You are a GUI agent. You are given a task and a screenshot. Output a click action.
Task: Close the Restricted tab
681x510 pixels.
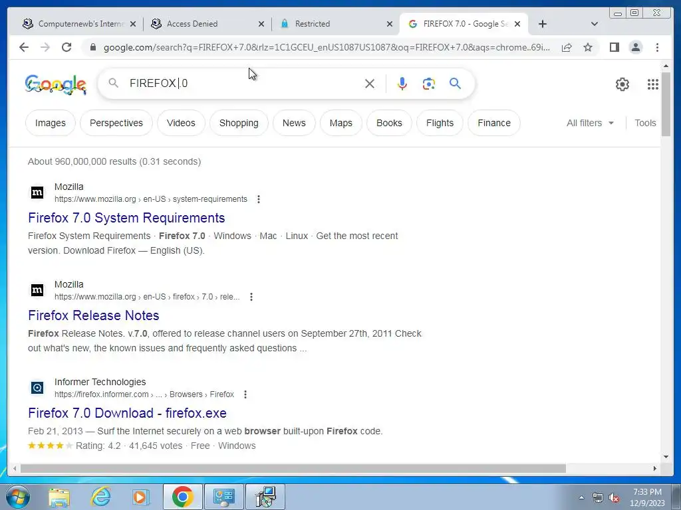[390, 25]
